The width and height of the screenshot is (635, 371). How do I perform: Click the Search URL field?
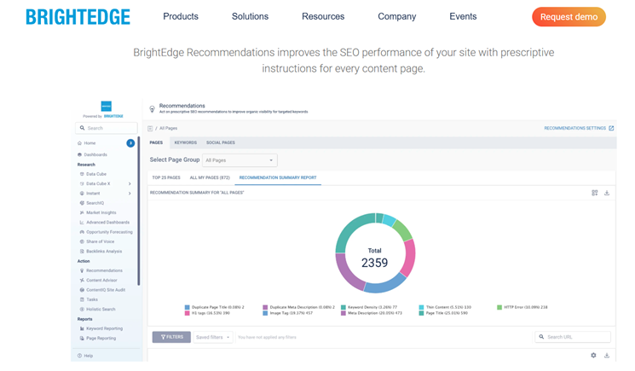(x=573, y=337)
